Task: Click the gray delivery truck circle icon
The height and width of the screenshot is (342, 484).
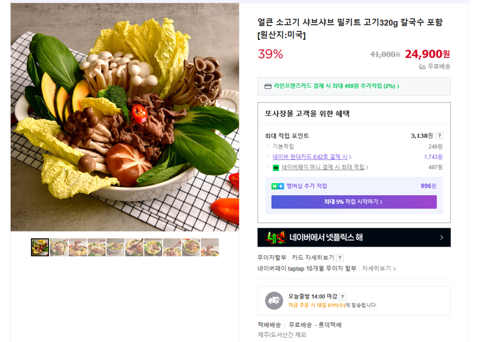Action: 274,301
